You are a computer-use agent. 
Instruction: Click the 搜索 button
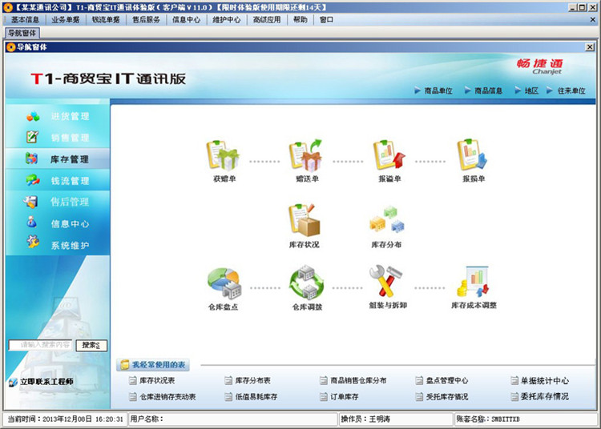tap(91, 345)
